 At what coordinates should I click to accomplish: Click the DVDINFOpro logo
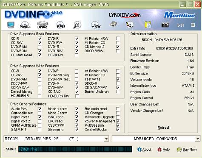[33, 14]
